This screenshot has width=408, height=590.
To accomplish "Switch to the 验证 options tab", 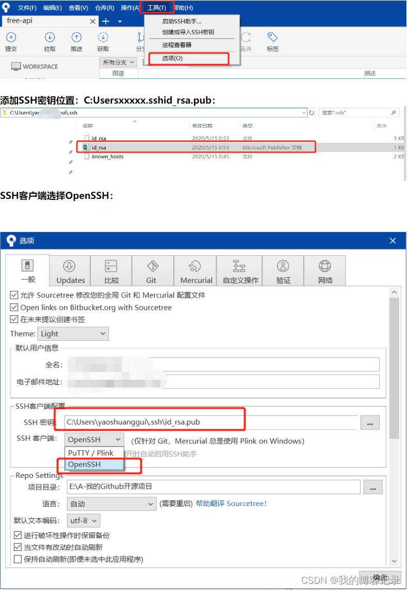I will [x=283, y=271].
